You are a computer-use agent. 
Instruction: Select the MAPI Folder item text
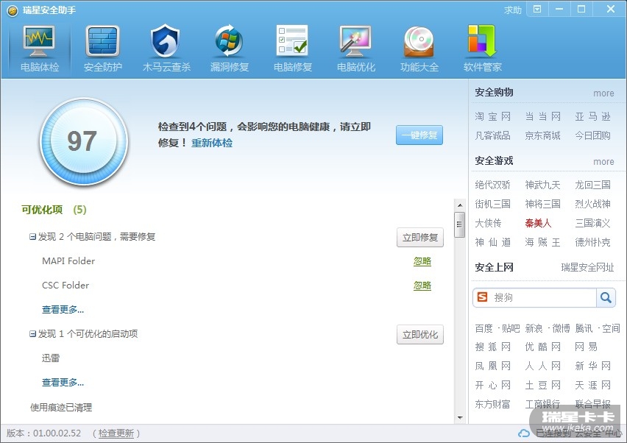coord(68,261)
